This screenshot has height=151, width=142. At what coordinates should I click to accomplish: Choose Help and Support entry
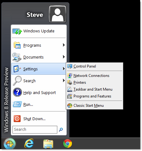[x=39, y=92]
